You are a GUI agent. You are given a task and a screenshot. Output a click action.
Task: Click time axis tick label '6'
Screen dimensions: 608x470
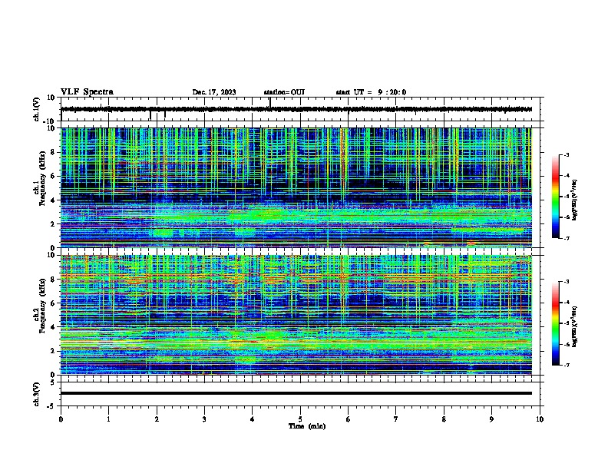coord(348,419)
